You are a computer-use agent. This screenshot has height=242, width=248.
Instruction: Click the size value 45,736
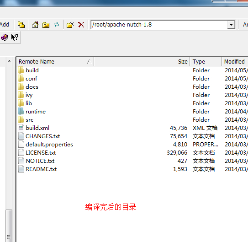179,128
